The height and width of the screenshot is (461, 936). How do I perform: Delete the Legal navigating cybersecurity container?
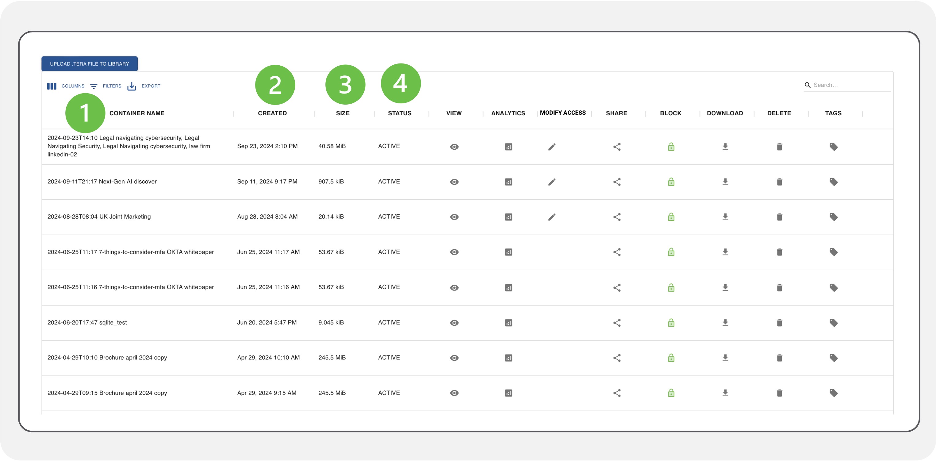point(779,147)
